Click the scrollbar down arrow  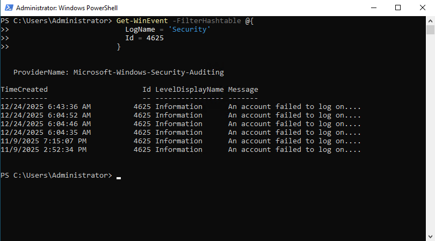(430, 237)
